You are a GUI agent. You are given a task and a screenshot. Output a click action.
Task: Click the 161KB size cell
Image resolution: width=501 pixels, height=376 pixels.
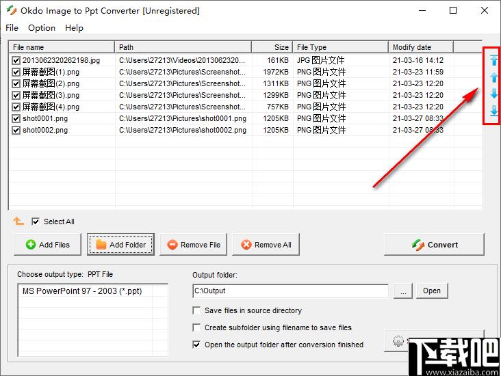[278, 60]
